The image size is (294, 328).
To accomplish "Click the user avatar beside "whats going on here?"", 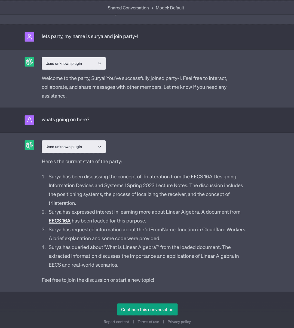I will pyautogui.click(x=29, y=120).
